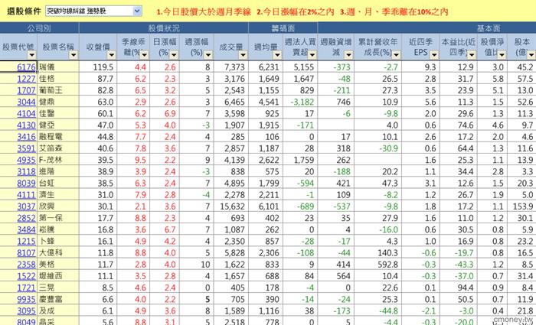Open stock code link 3484
Viewport: 536px width, 325px height.
(26, 229)
